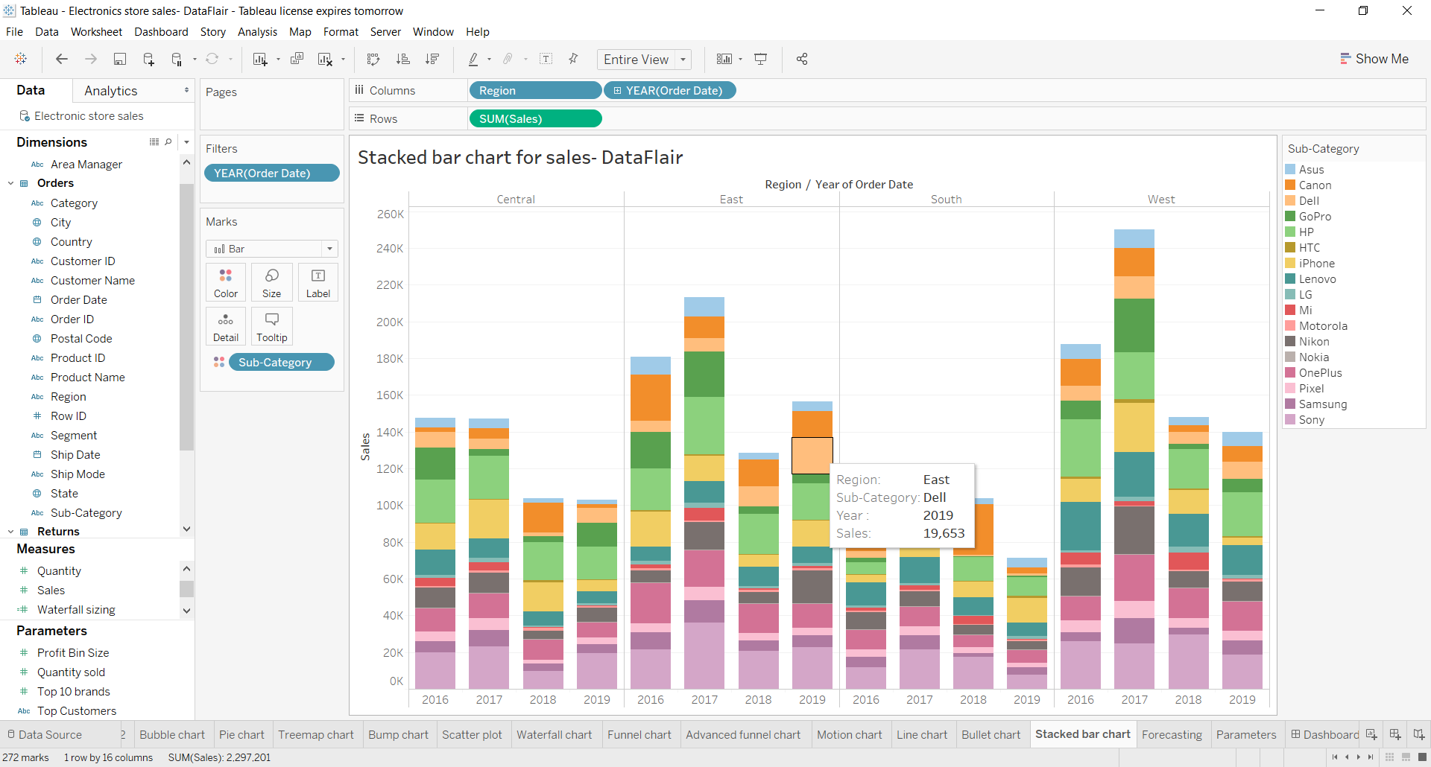Click the Presentation Mode icon

click(761, 59)
